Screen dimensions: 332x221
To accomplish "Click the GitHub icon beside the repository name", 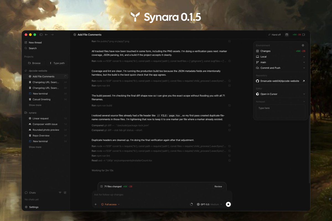I will click(257, 81).
